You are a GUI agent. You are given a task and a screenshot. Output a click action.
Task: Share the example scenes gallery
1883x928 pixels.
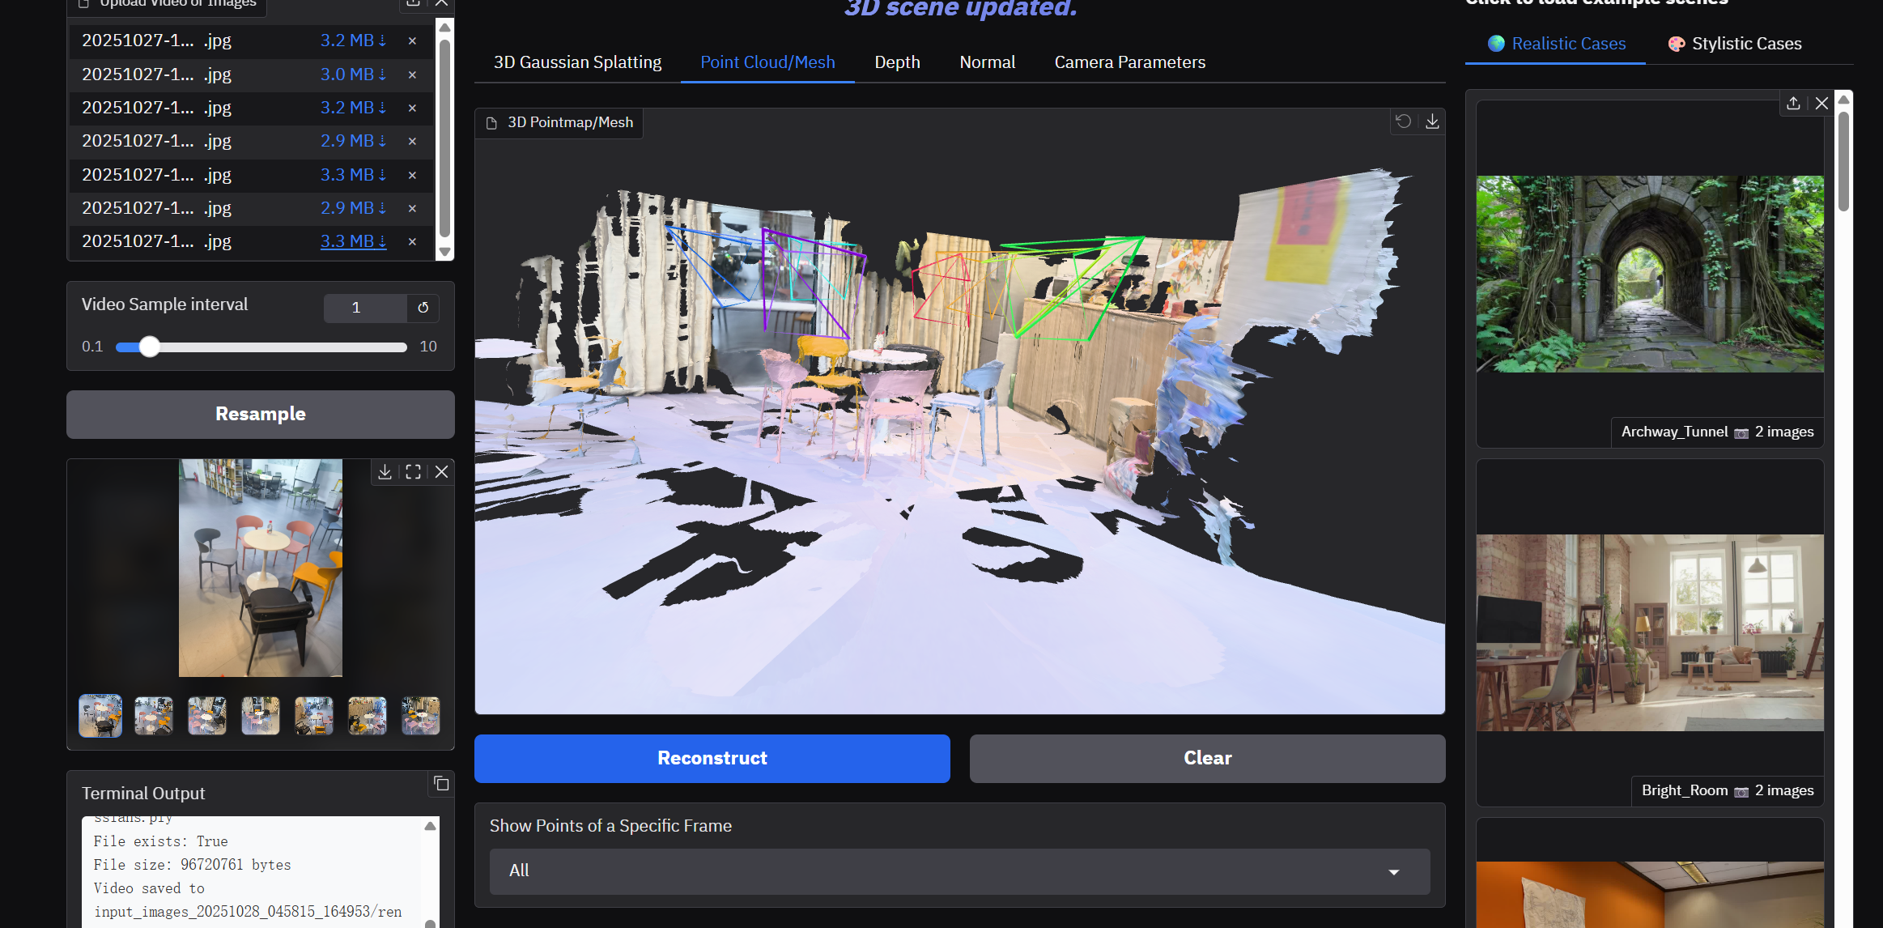1793,104
